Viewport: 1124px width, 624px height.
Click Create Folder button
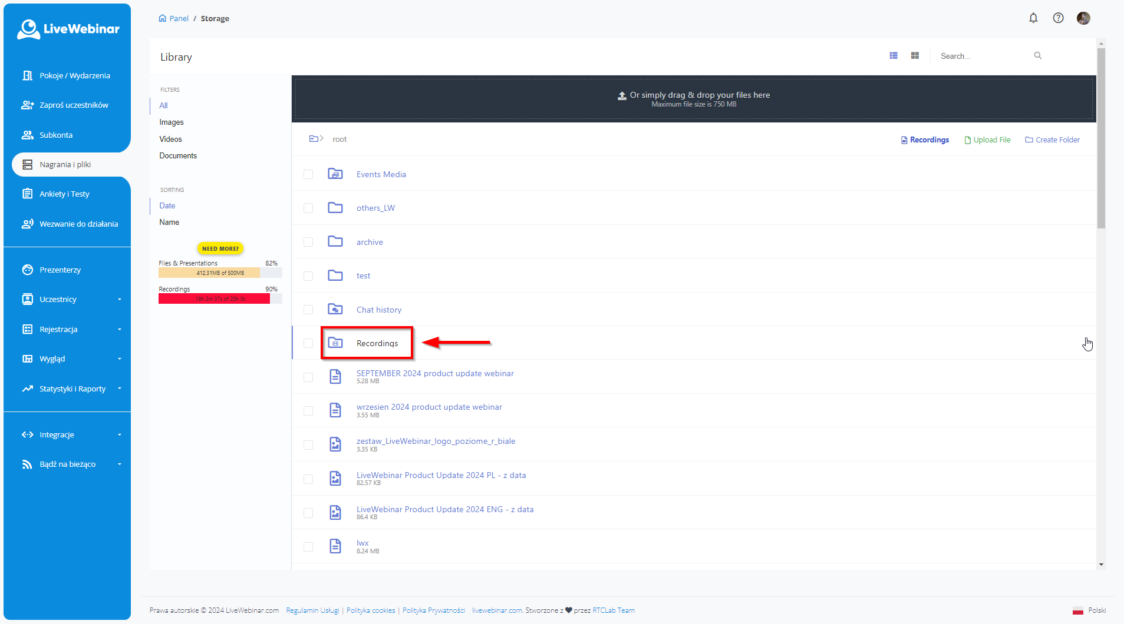(1052, 140)
